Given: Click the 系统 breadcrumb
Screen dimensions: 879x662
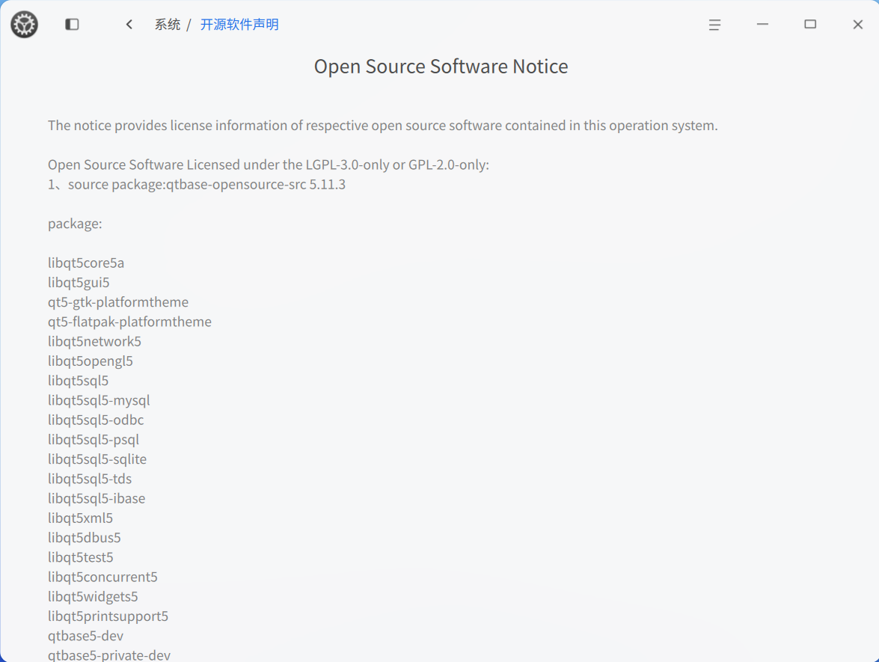Looking at the screenshot, I should [x=168, y=25].
